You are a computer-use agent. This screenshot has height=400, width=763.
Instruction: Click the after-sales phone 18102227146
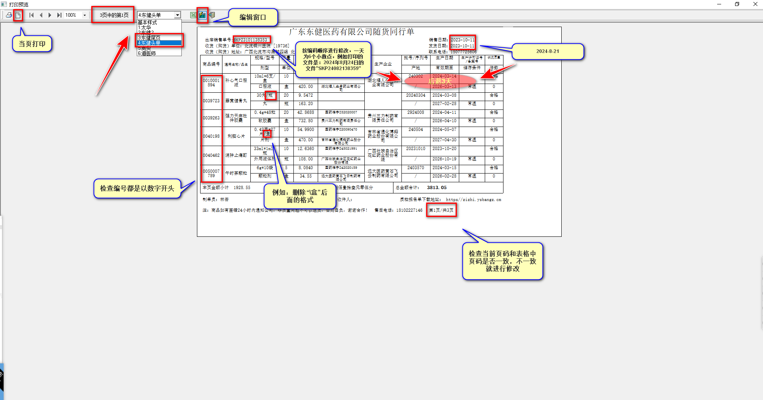coord(409,210)
